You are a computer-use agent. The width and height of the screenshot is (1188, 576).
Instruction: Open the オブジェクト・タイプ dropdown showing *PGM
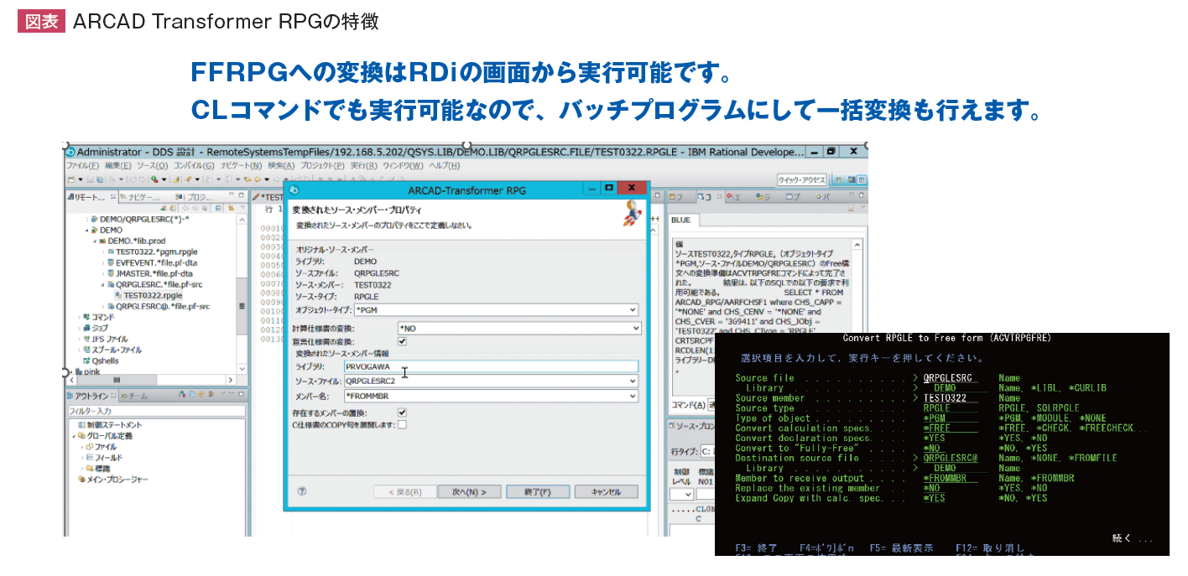[x=495, y=310]
